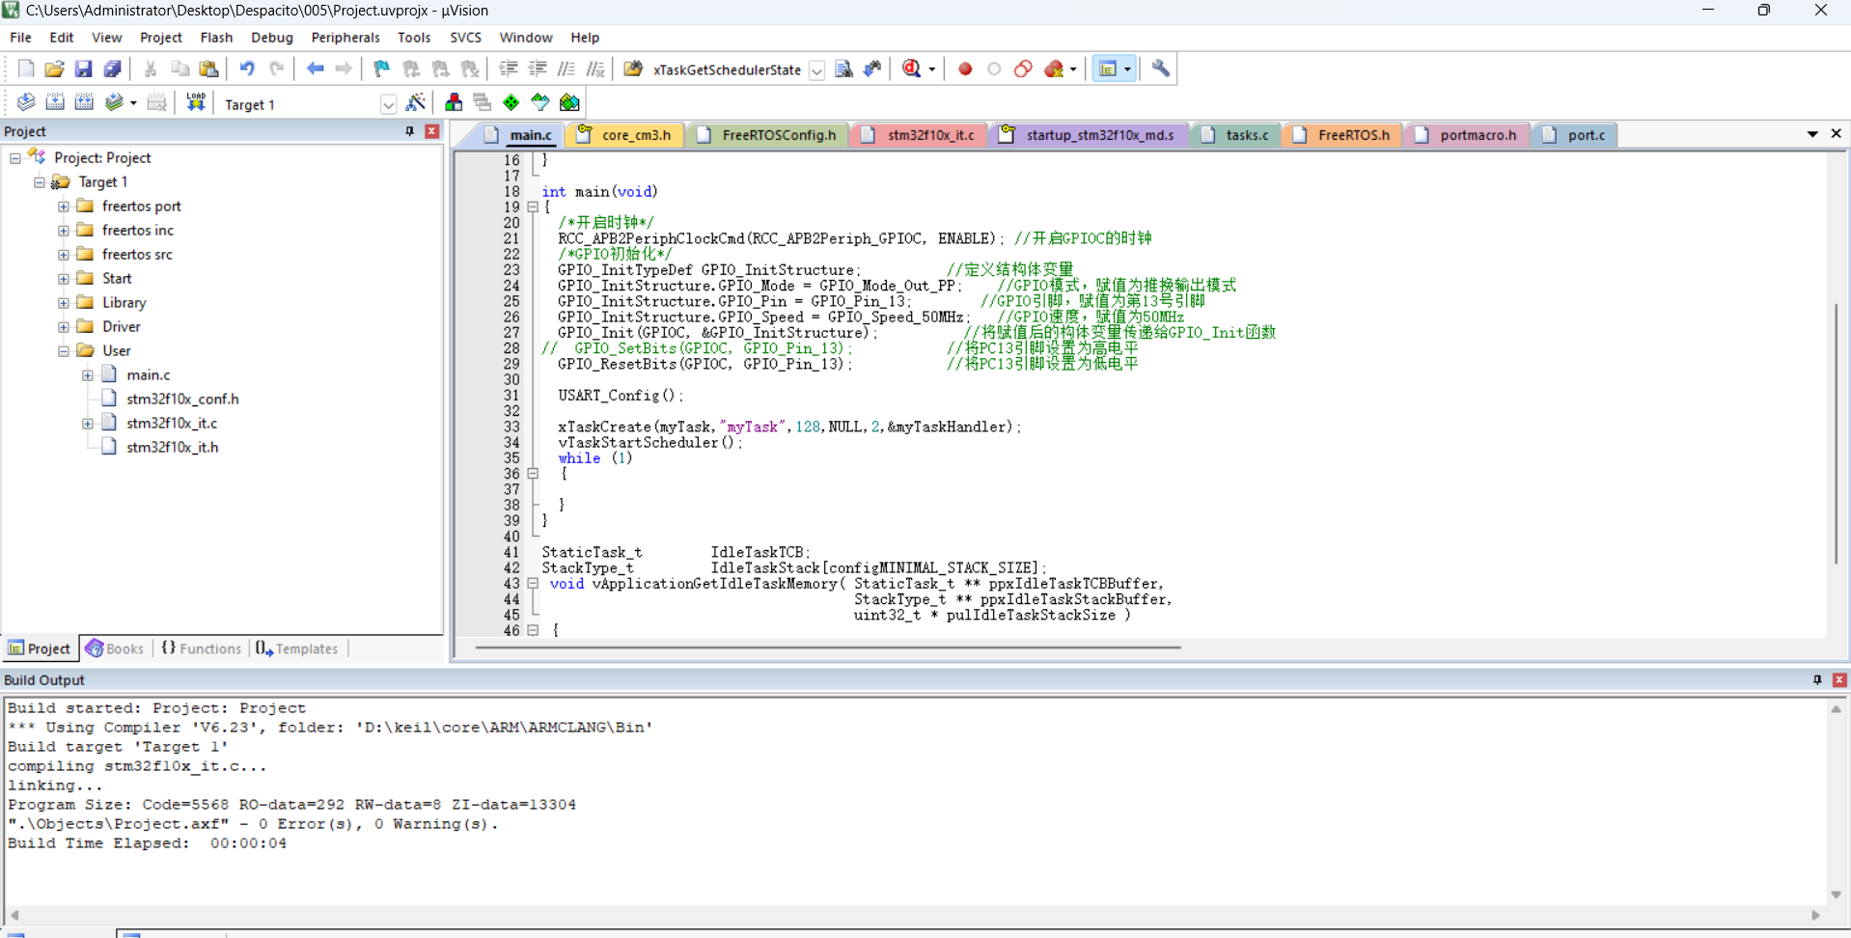Switch to the tasks.c editor tab
The width and height of the screenshot is (1851, 938).
click(1235, 135)
